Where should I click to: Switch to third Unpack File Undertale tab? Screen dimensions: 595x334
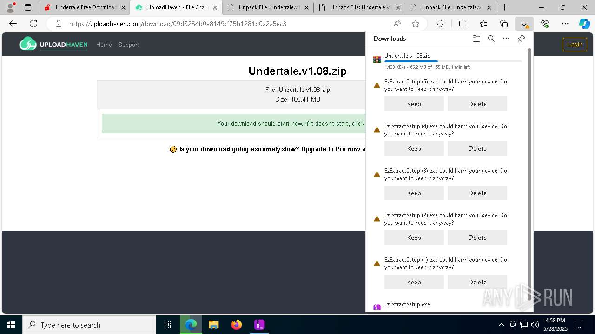[451, 7]
